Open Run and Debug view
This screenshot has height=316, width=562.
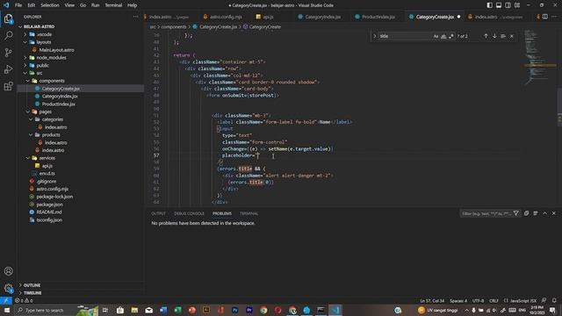click(x=8, y=69)
